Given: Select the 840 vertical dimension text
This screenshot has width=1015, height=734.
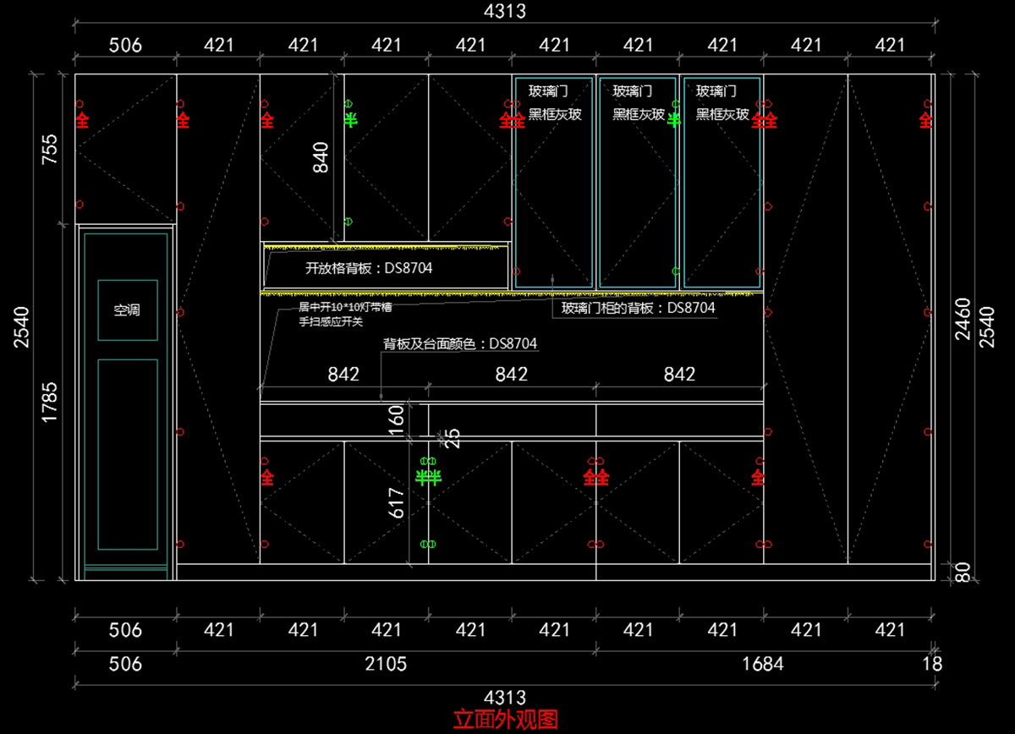Looking at the screenshot, I should (x=321, y=157).
